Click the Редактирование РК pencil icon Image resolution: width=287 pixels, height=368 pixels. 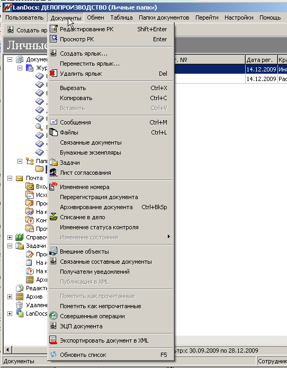pyautogui.click(x=53, y=29)
